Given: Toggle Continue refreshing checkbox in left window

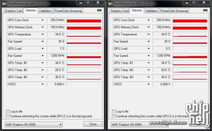Looking at the screenshot, I should click(7, 116).
